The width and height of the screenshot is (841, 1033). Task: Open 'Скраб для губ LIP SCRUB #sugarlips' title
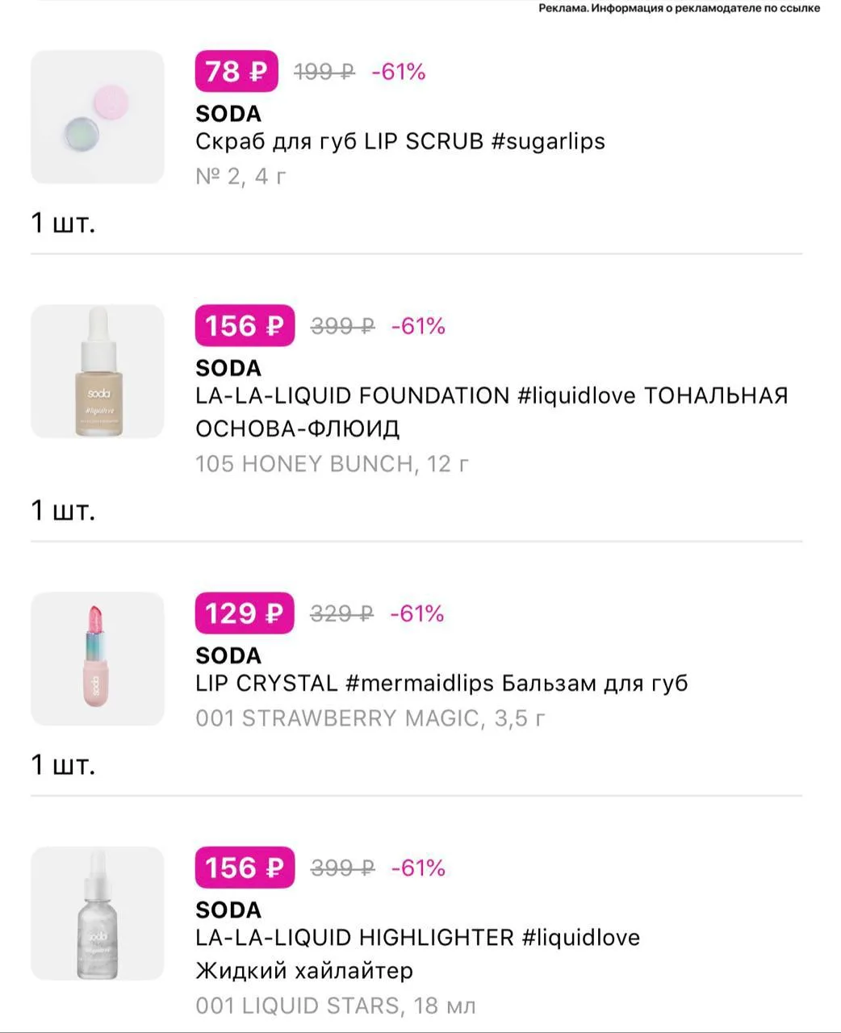(x=400, y=141)
